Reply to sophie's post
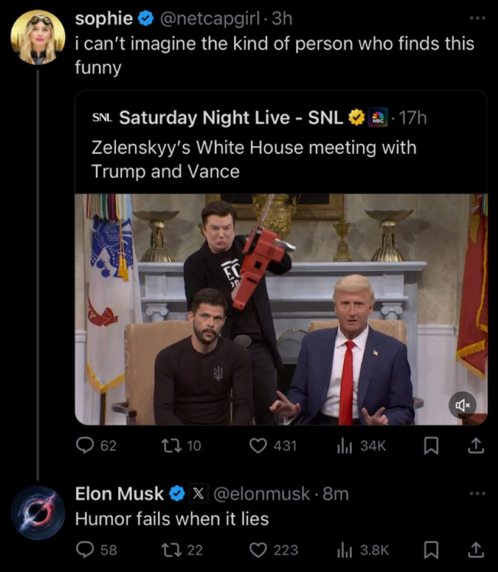The image size is (498, 572). [x=85, y=445]
